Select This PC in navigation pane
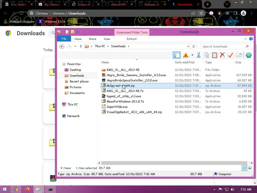Viewport: 257px width, 193px height. pyautogui.click(x=72, y=104)
